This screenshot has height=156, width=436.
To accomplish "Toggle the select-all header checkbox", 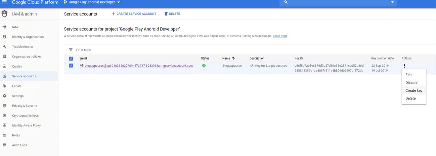I will [71, 58].
